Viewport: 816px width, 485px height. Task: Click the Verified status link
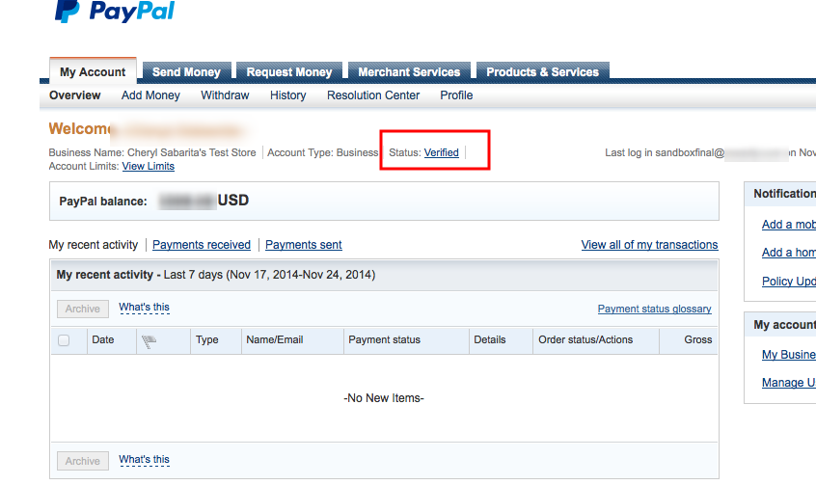pos(442,152)
